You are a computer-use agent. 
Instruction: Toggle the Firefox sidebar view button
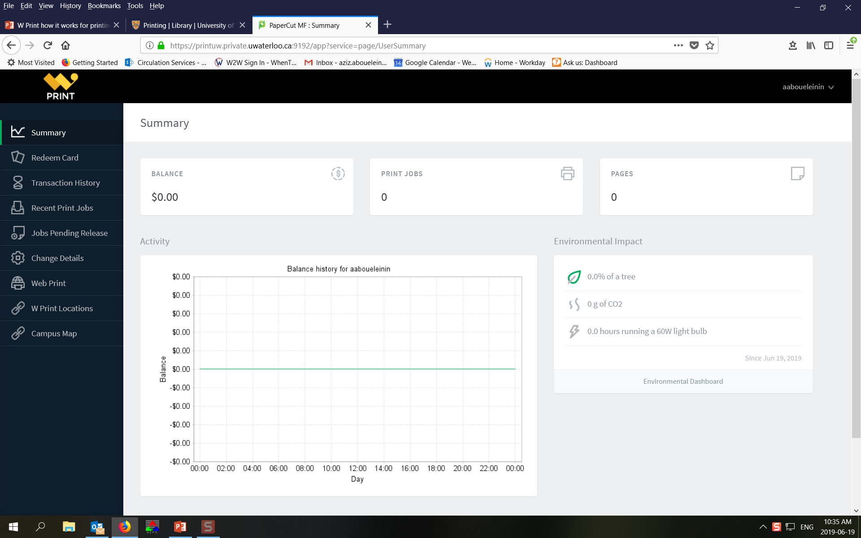pyautogui.click(x=829, y=45)
